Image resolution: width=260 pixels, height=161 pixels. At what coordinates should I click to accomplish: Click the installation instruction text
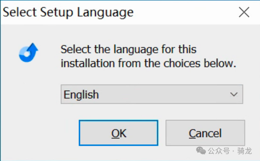(148, 56)
